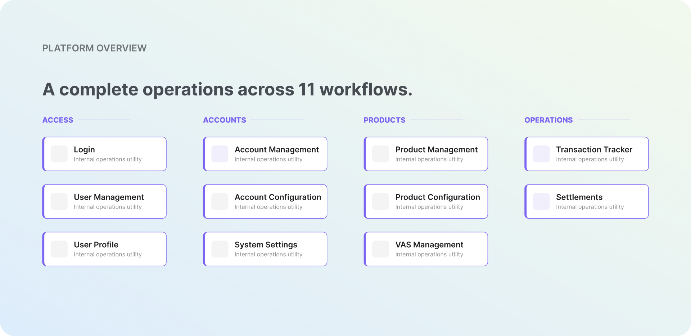Select the Transaction Tracker title text
The image size is (691, 336).
[x=594, y=150]
